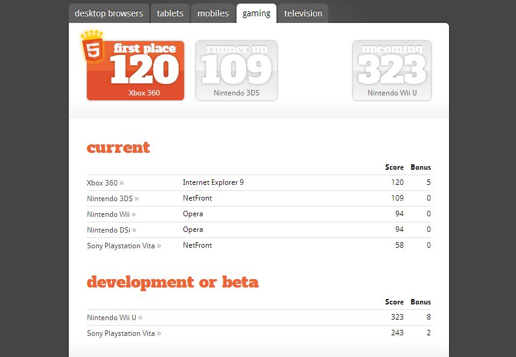Click NetFront in the current Playstation Vita row

point(197,245)
